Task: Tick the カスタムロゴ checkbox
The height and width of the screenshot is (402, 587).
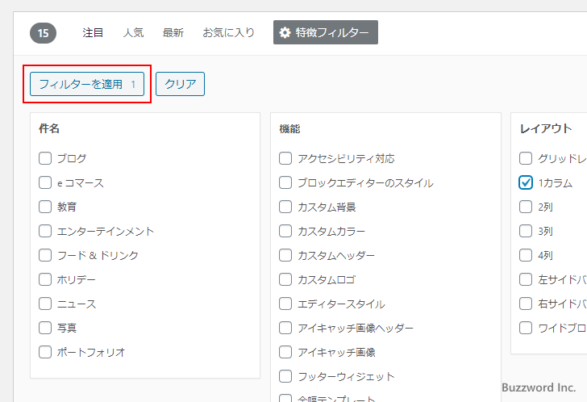Action: pyautogui.click(x=285, y=279)
